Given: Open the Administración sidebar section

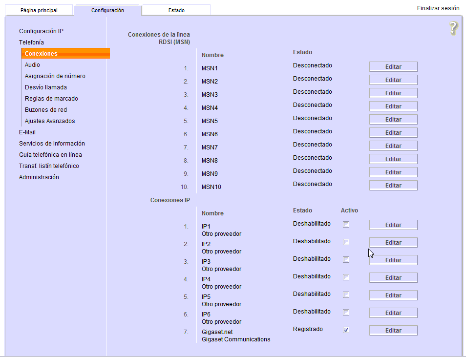Looking at the screenshot, I should point(39,177).
